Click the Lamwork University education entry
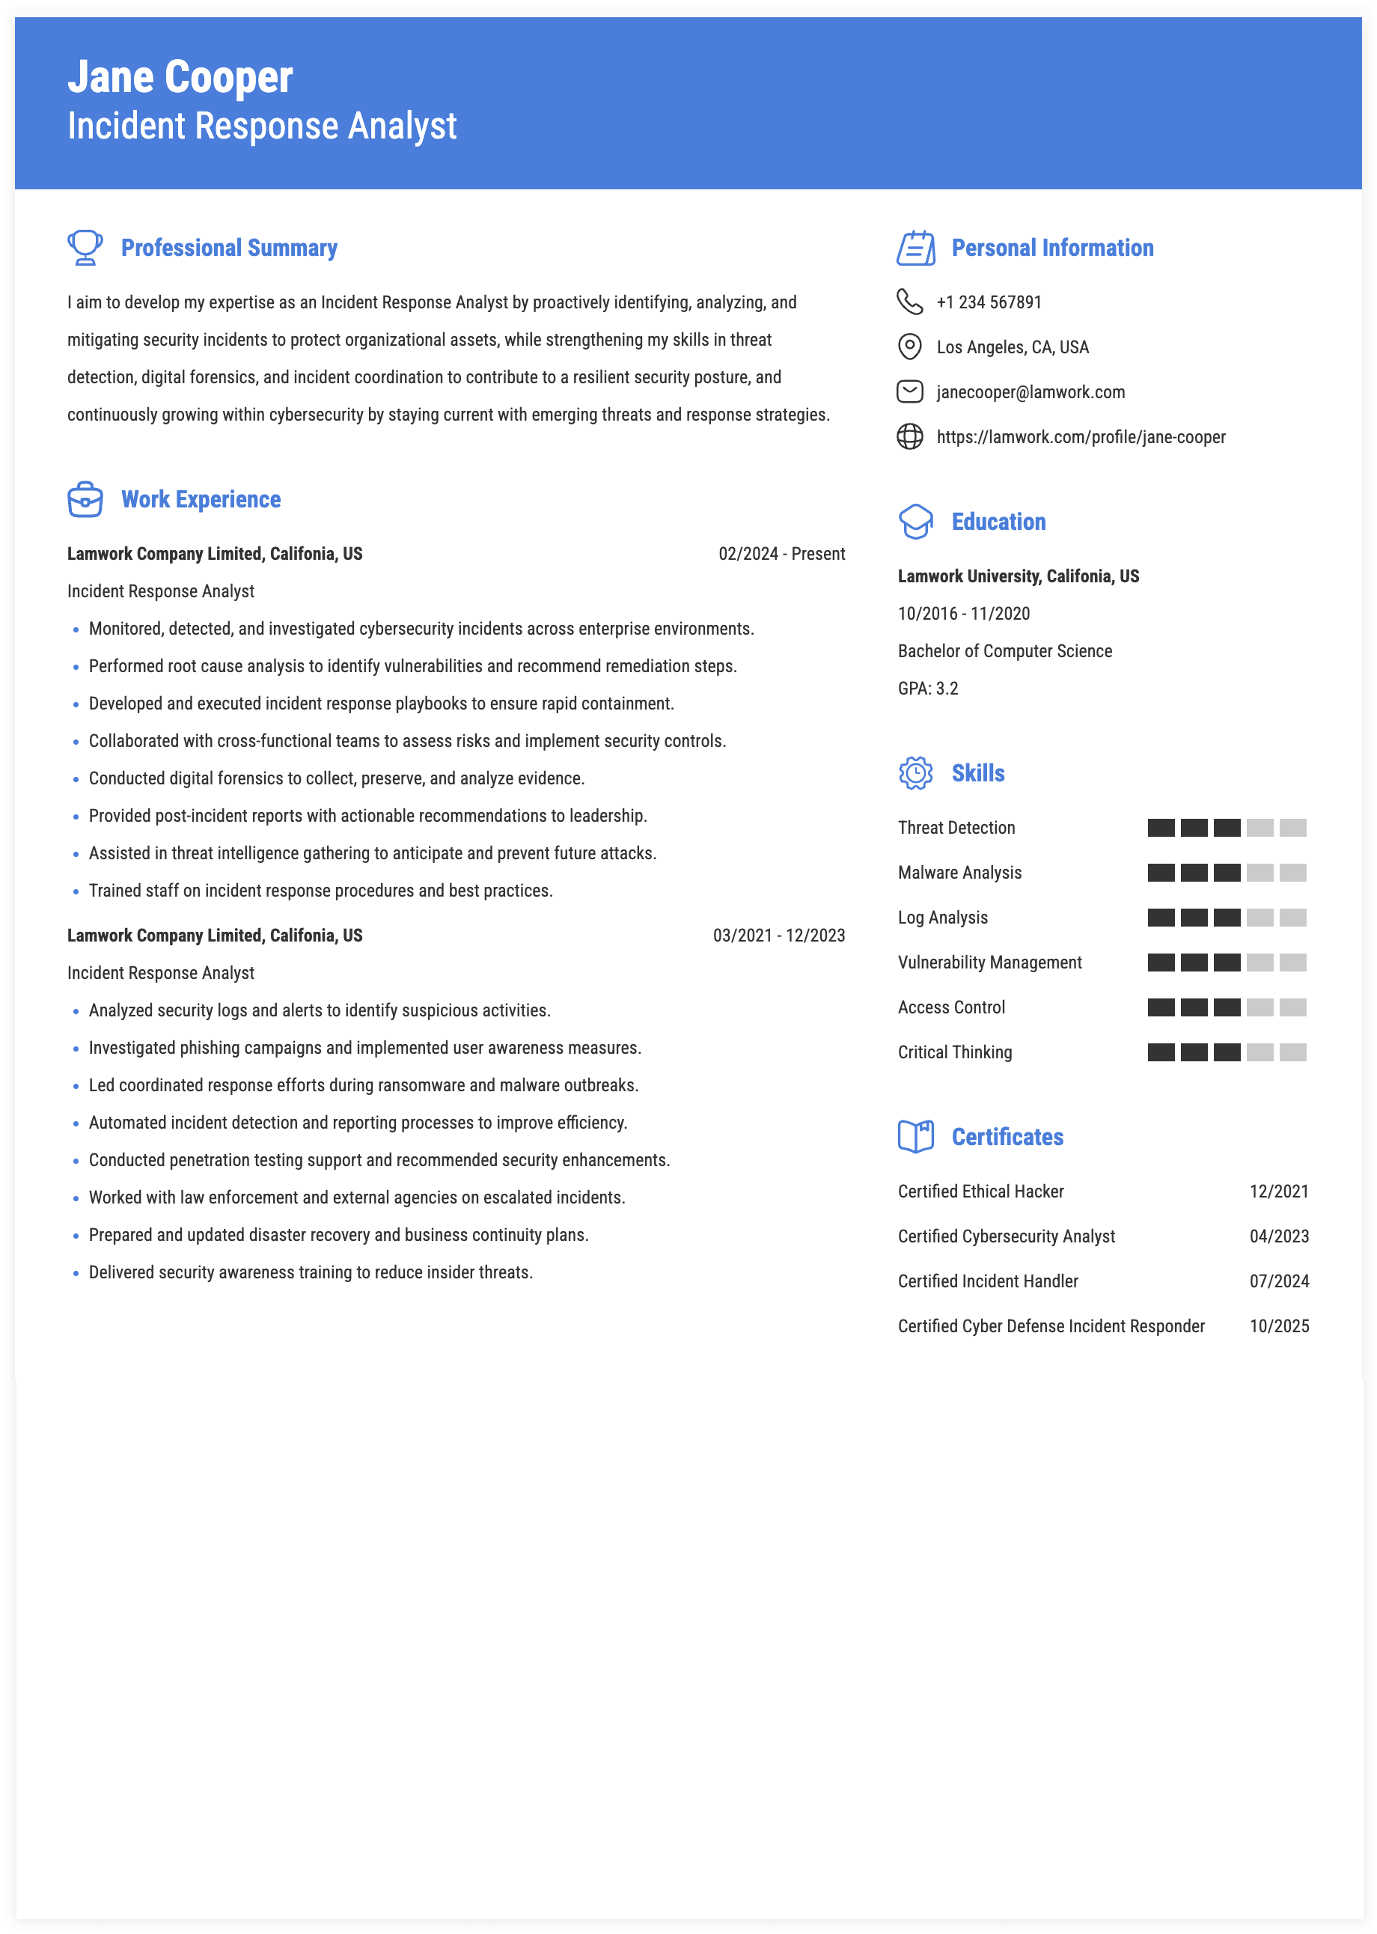The height and width of the screenshot is (1934, 1377). [1019, 576]
